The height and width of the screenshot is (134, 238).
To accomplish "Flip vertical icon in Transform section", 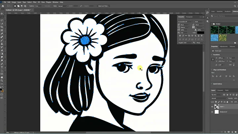I will pos(234,65).
